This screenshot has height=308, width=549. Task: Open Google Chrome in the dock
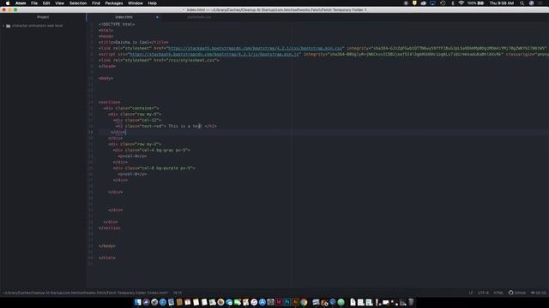[303, 302]
